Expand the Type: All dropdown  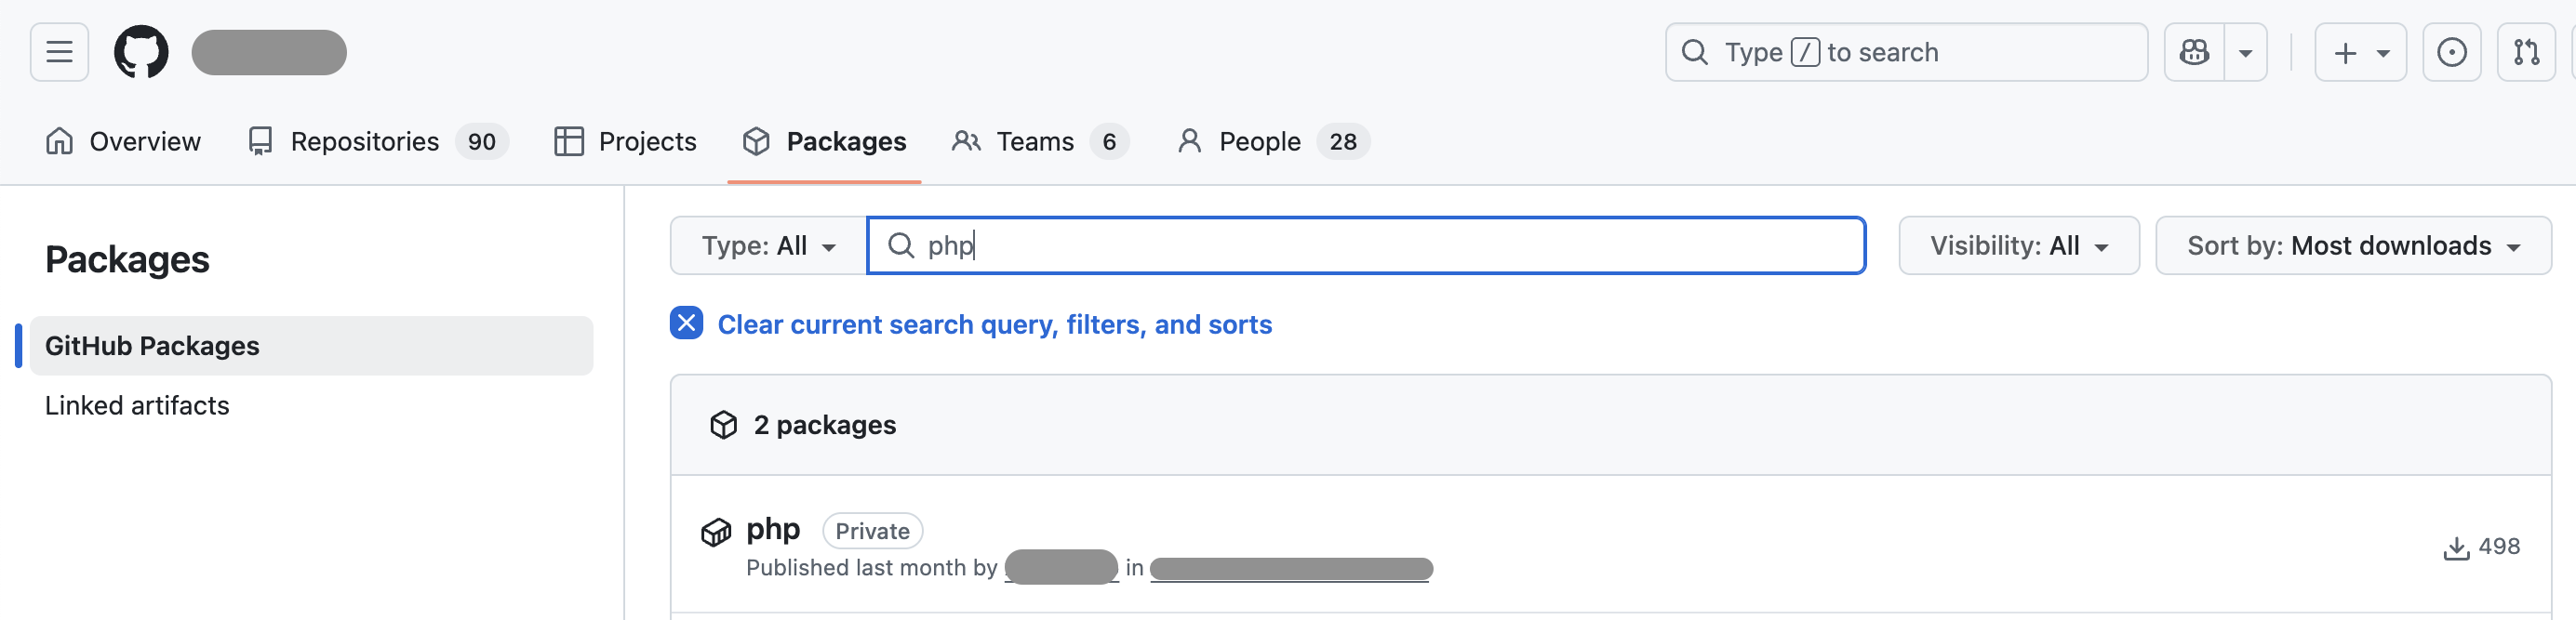768,245
